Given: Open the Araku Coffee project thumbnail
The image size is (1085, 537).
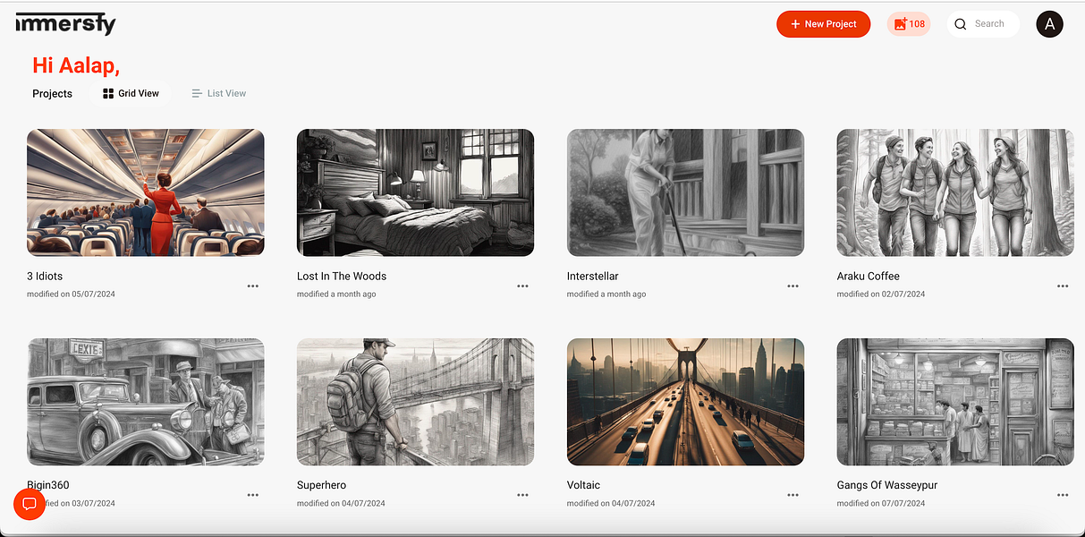Looking at the screenshot, I should pos(955,192).
